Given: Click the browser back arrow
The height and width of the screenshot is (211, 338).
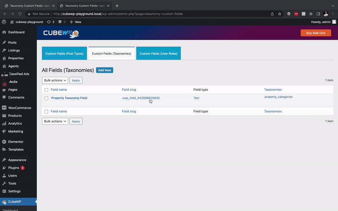Looking at the screenshot, I should (x=5, y=14).
